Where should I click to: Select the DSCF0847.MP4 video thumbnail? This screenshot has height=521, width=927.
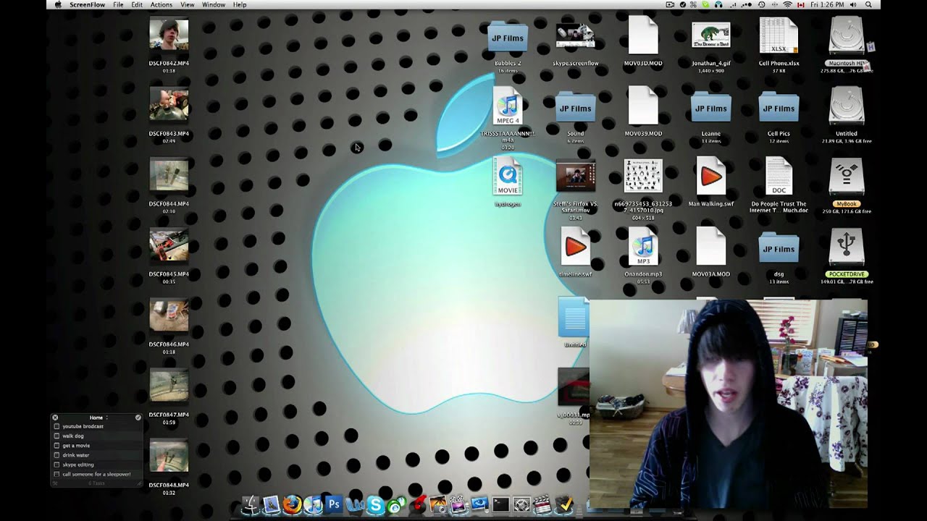pyautogui.click(x=169, y=385)
